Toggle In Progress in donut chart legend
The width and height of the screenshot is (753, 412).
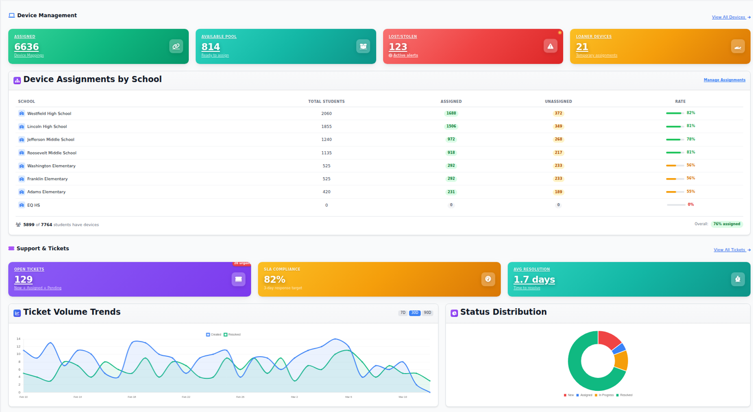[604, 395]
